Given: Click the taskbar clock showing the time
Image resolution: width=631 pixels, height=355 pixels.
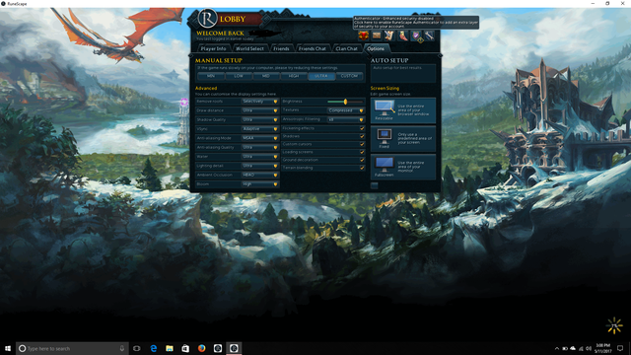Looking at the screenshot, I should (602, 348).
